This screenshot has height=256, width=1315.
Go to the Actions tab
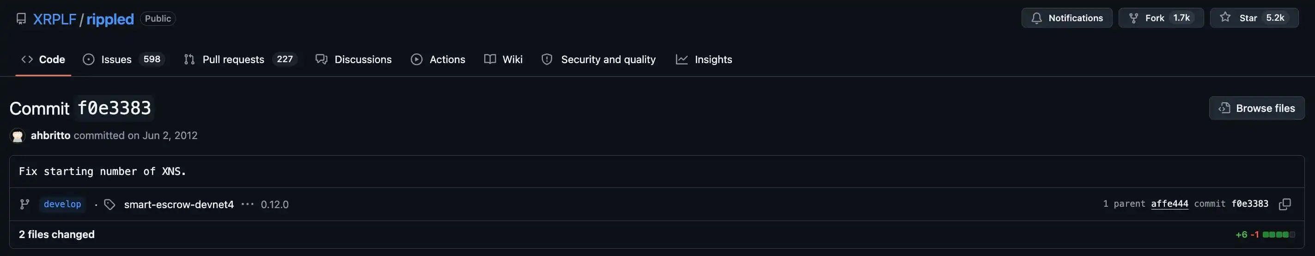click(438, 59)
